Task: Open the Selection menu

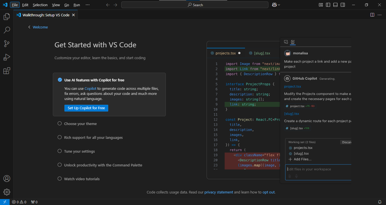Action: (x=40, y=5)
